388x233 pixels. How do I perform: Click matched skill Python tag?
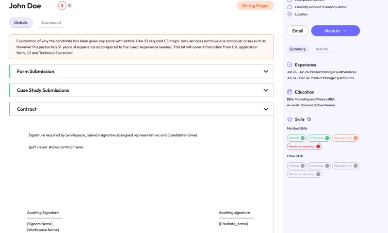point(296,138)
